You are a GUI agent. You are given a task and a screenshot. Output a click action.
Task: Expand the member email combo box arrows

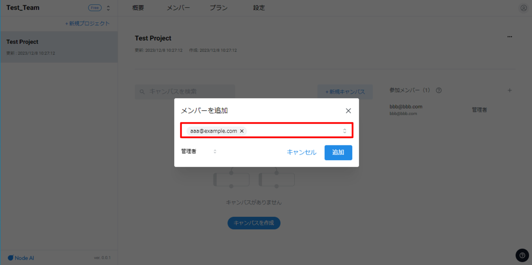point(345,131)
